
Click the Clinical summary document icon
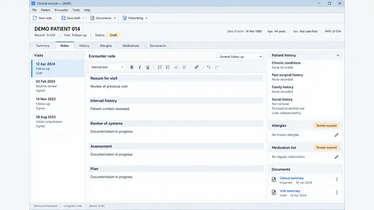coord(274,180)
